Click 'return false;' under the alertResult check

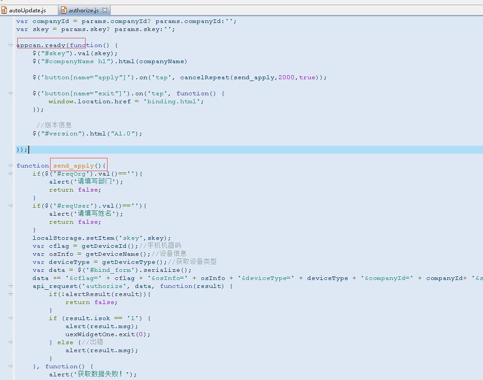point(91,302)
